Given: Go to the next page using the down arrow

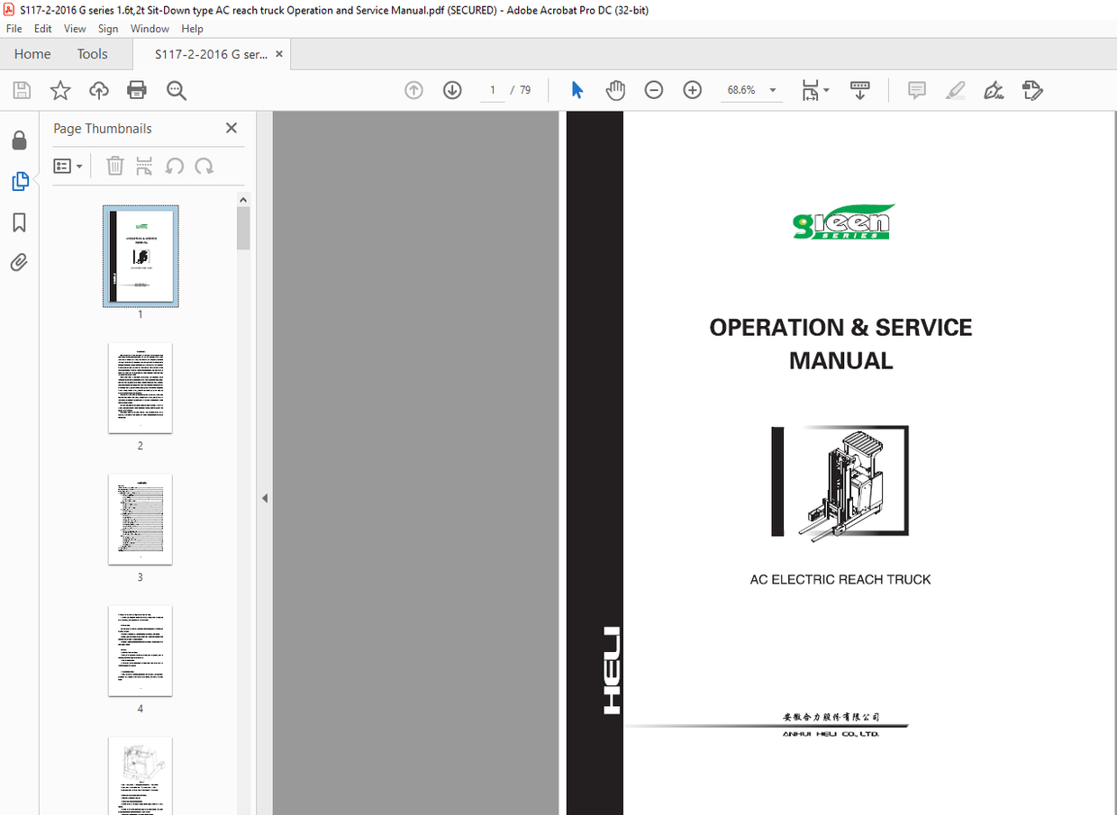Looking at the screenshot, I should point(452,90).
